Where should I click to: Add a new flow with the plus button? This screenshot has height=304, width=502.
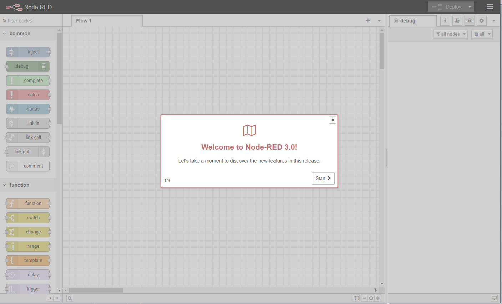pos(368,20)
